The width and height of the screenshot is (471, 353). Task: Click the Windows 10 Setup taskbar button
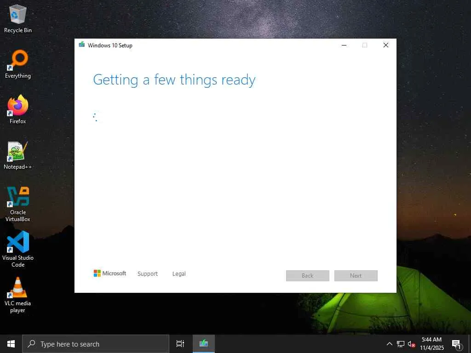[x=204, y=344]
